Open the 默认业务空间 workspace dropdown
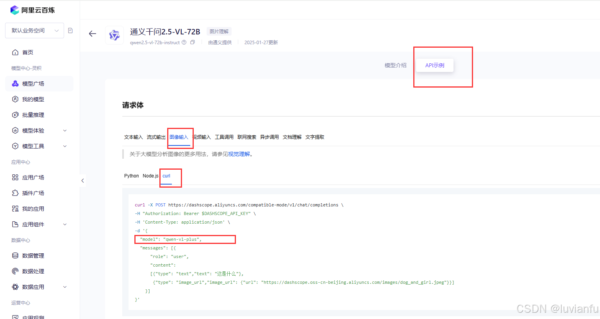The height and width of the screenshot is (319, 600). pos(34,30)
